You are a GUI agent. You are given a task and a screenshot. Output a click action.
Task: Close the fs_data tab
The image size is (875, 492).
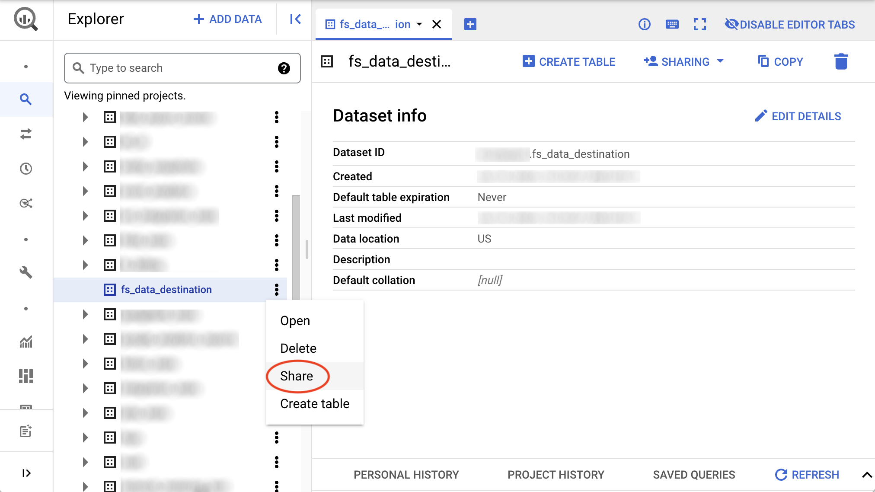(437, 24)
